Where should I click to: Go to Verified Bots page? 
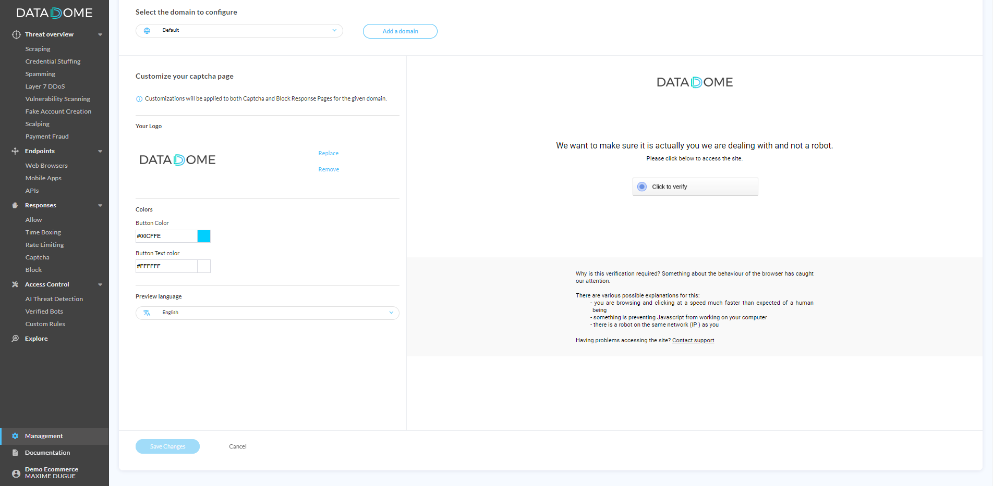(44, 311)
